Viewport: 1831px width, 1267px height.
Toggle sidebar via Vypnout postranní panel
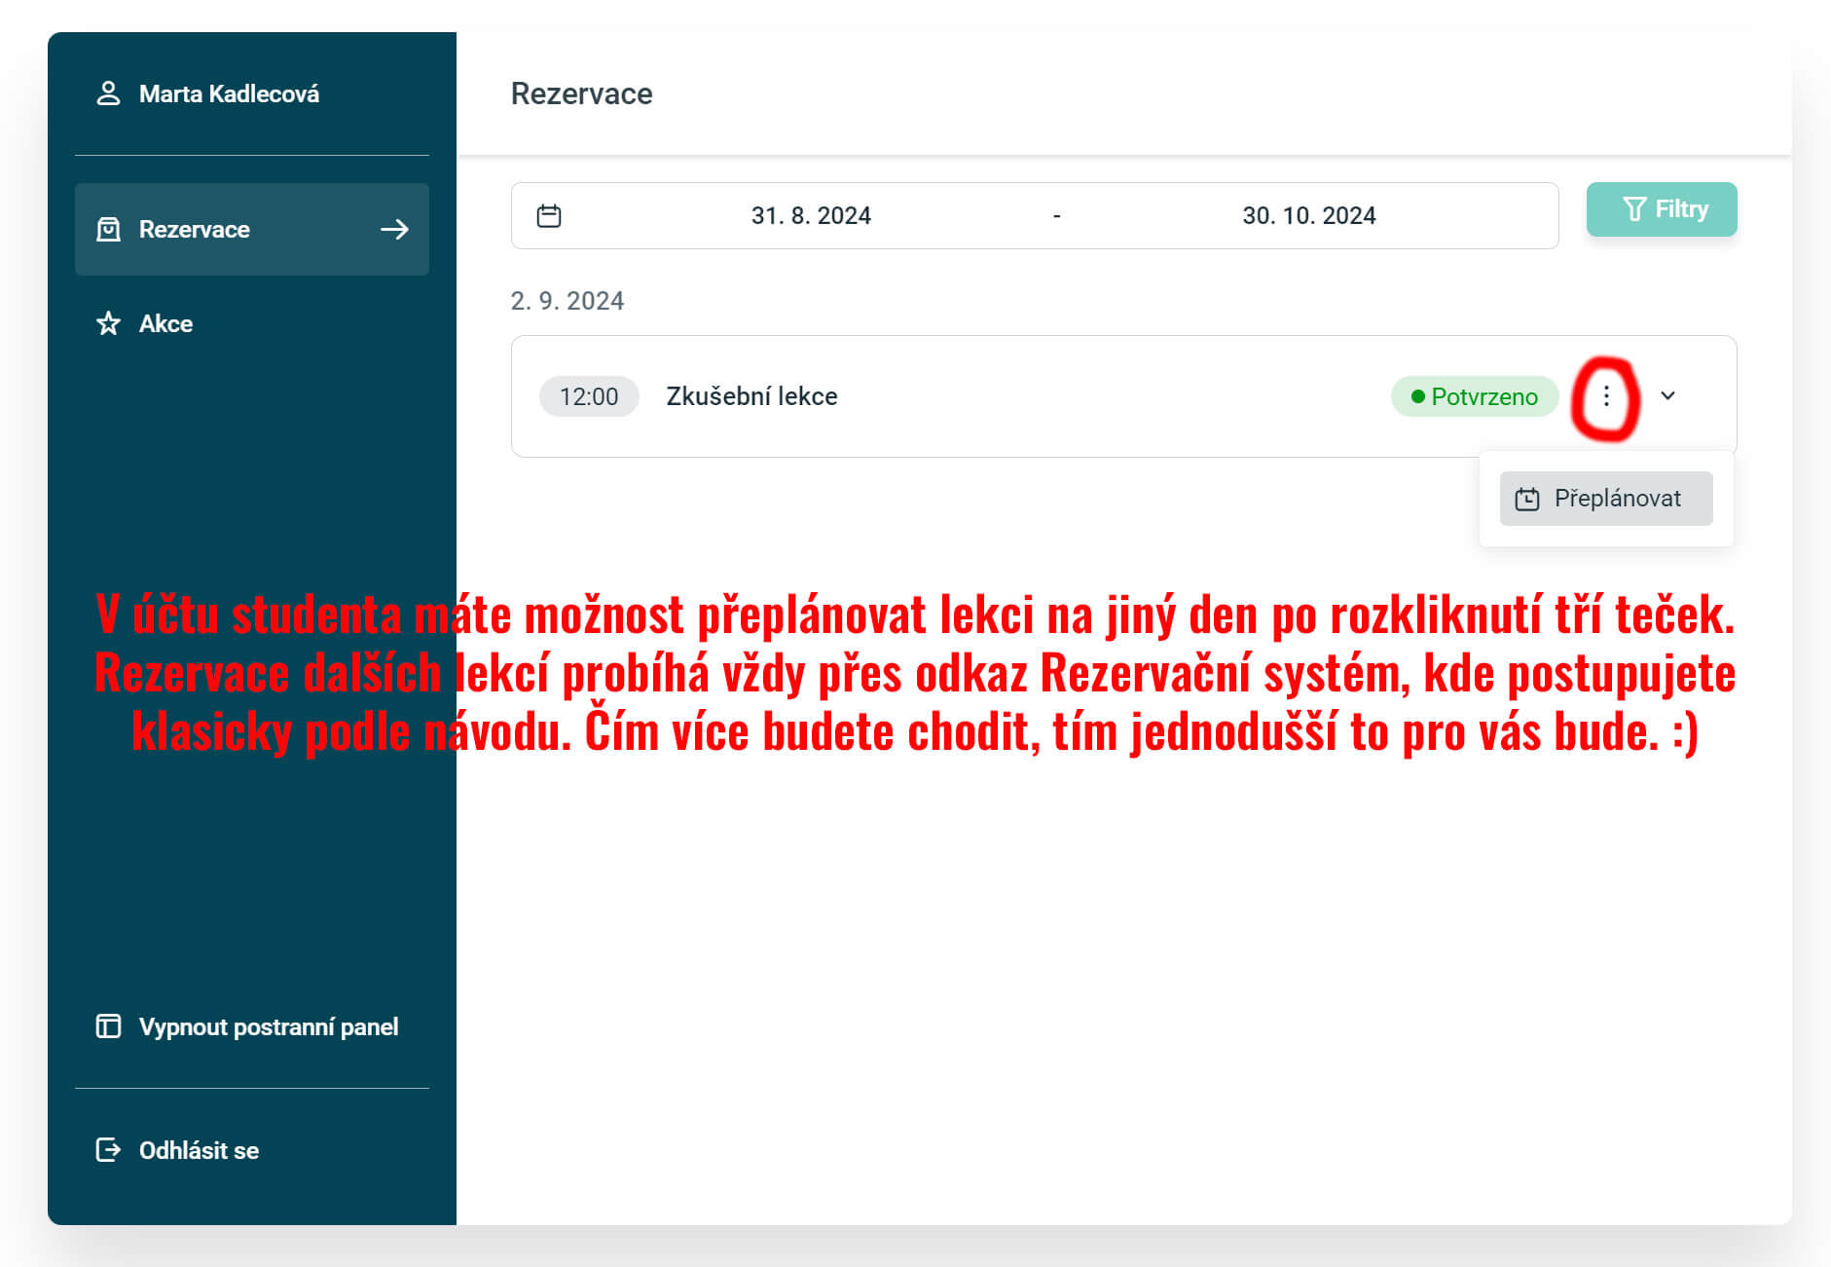(x=268, y=1026)
